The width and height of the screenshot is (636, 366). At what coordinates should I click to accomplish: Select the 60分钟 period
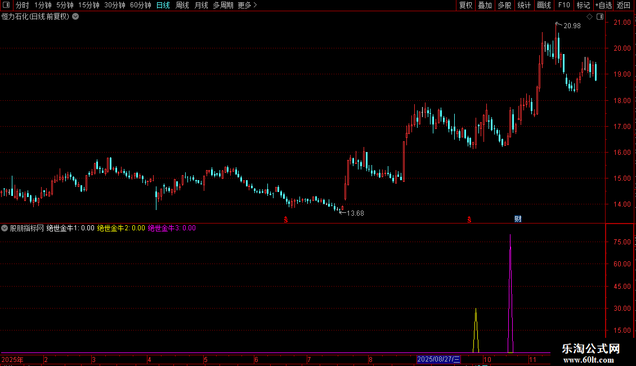[140, 5]
